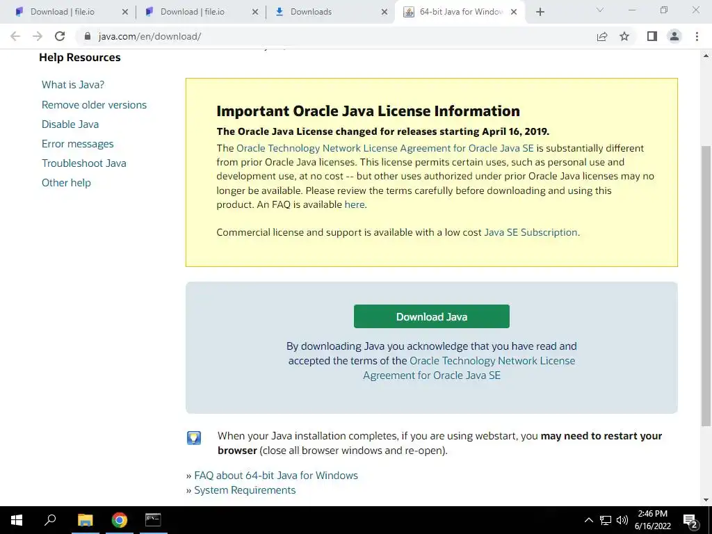Screen dimensions: 712x534
Task: Open the Command Prompt taskbar icon
Action: pyautogui.click(x=153, y=520)
